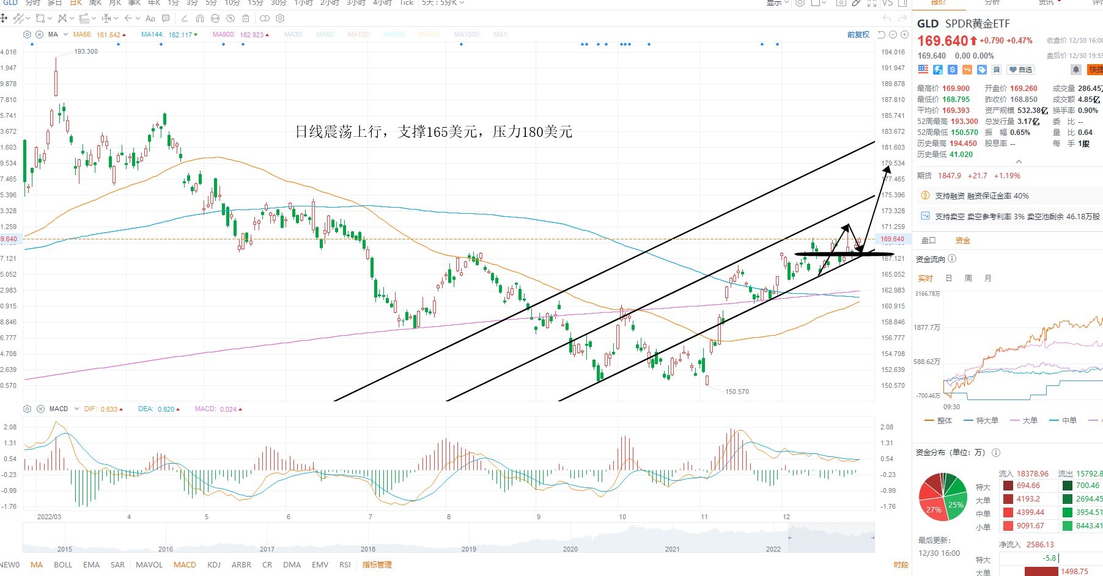Reset chart zoom with the rotate icon
This screenshot has height=576, width=1103.
coord(881,35)
